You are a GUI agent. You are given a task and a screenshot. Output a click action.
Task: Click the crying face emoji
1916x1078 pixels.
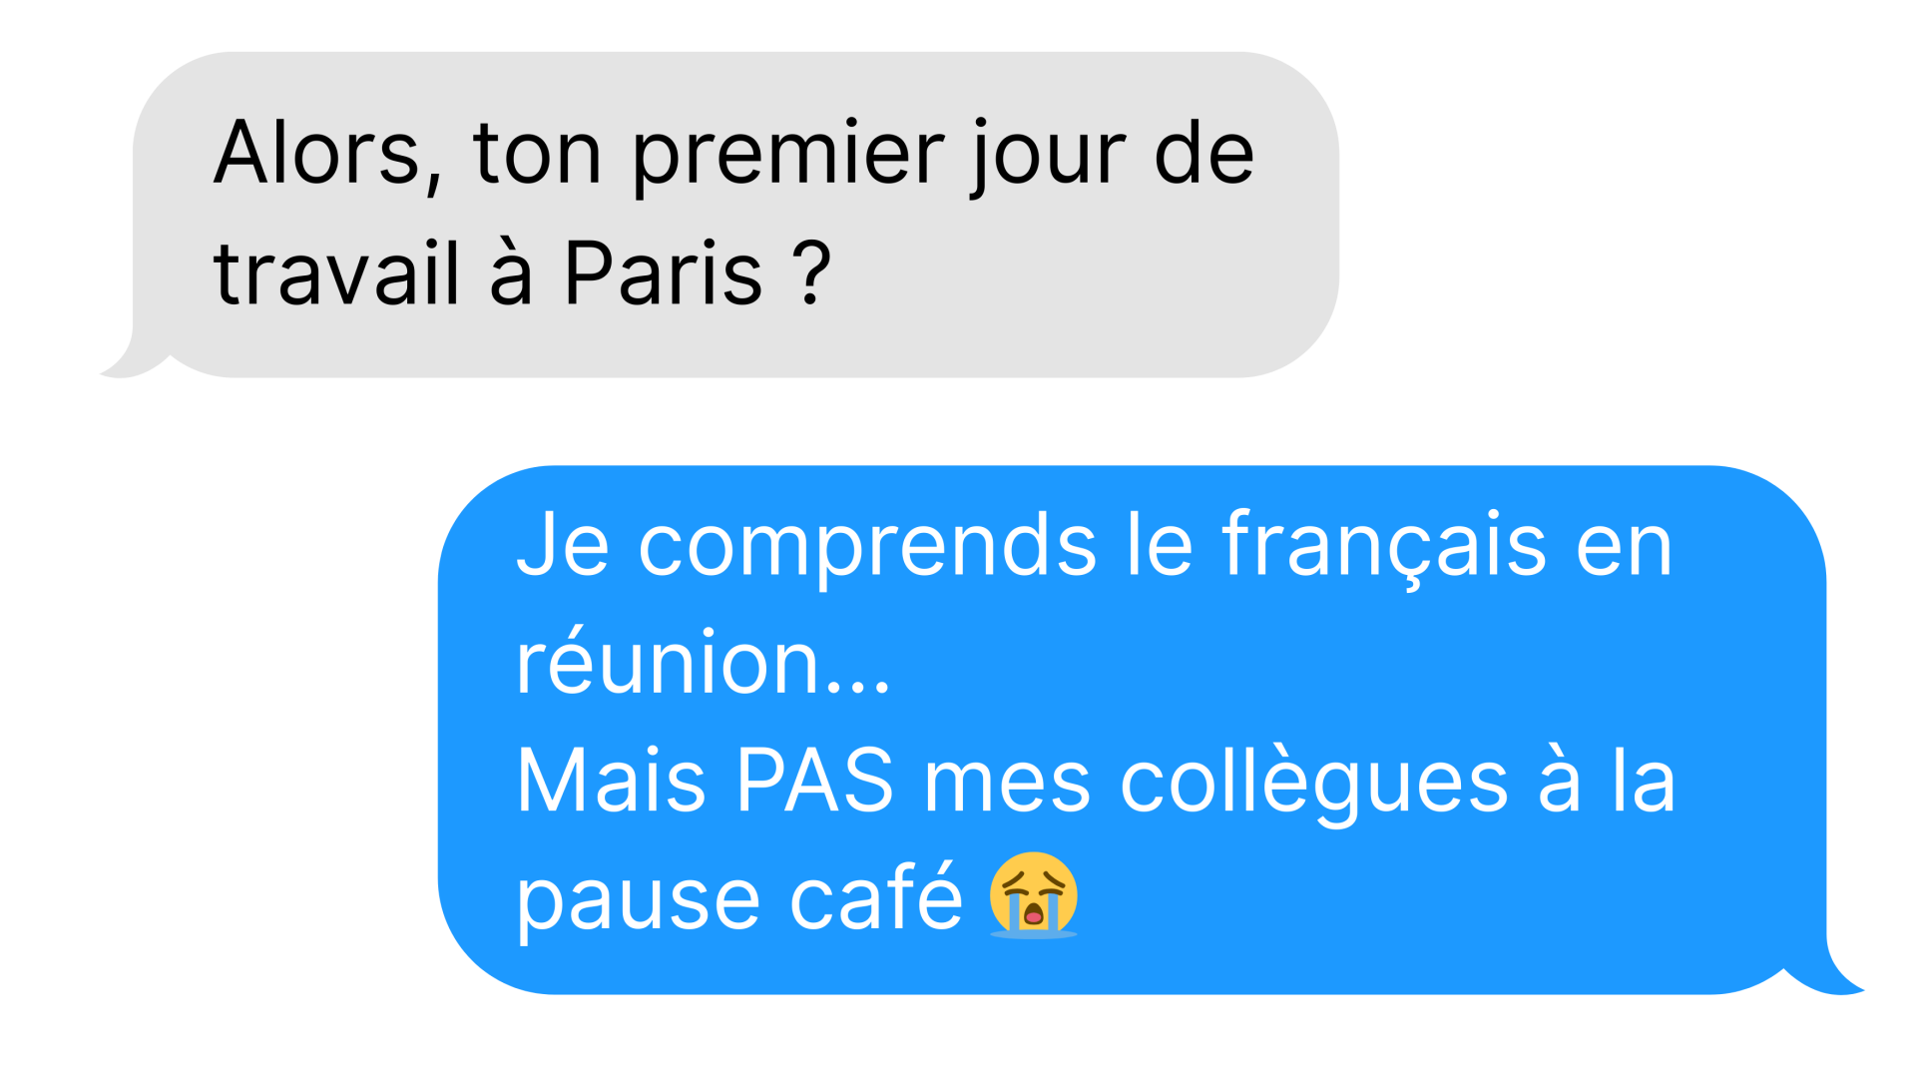1034,895
